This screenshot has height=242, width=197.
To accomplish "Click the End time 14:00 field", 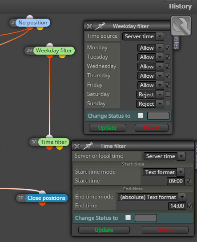I will [177, 206].
